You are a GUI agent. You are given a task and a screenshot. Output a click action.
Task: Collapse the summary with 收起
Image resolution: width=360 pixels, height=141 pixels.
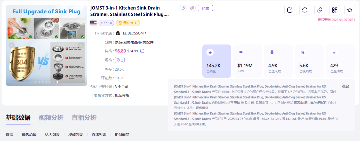click(345, 86)
